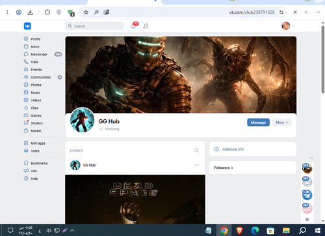This screenshot has width=325, height=236.
Task: Open Brave browser in taskbar
Action: pyautogui.click(x=239, y=230)
